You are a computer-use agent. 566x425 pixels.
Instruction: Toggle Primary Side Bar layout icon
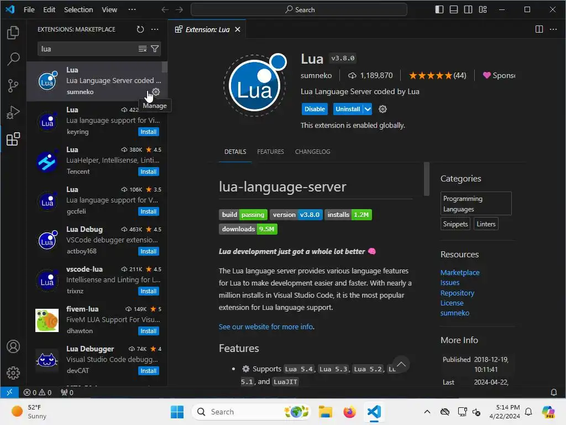coord(439,9)
